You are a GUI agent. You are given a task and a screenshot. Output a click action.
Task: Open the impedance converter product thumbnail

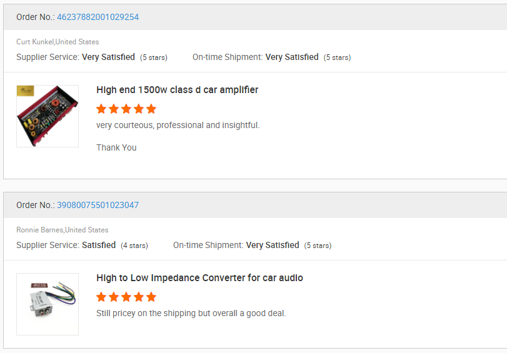tap(48, 304)
